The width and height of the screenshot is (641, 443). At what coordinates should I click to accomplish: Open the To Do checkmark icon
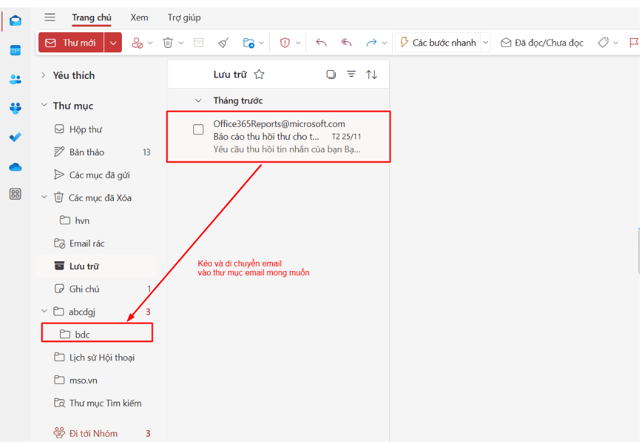pyautogui.click(x=15, y=137)
